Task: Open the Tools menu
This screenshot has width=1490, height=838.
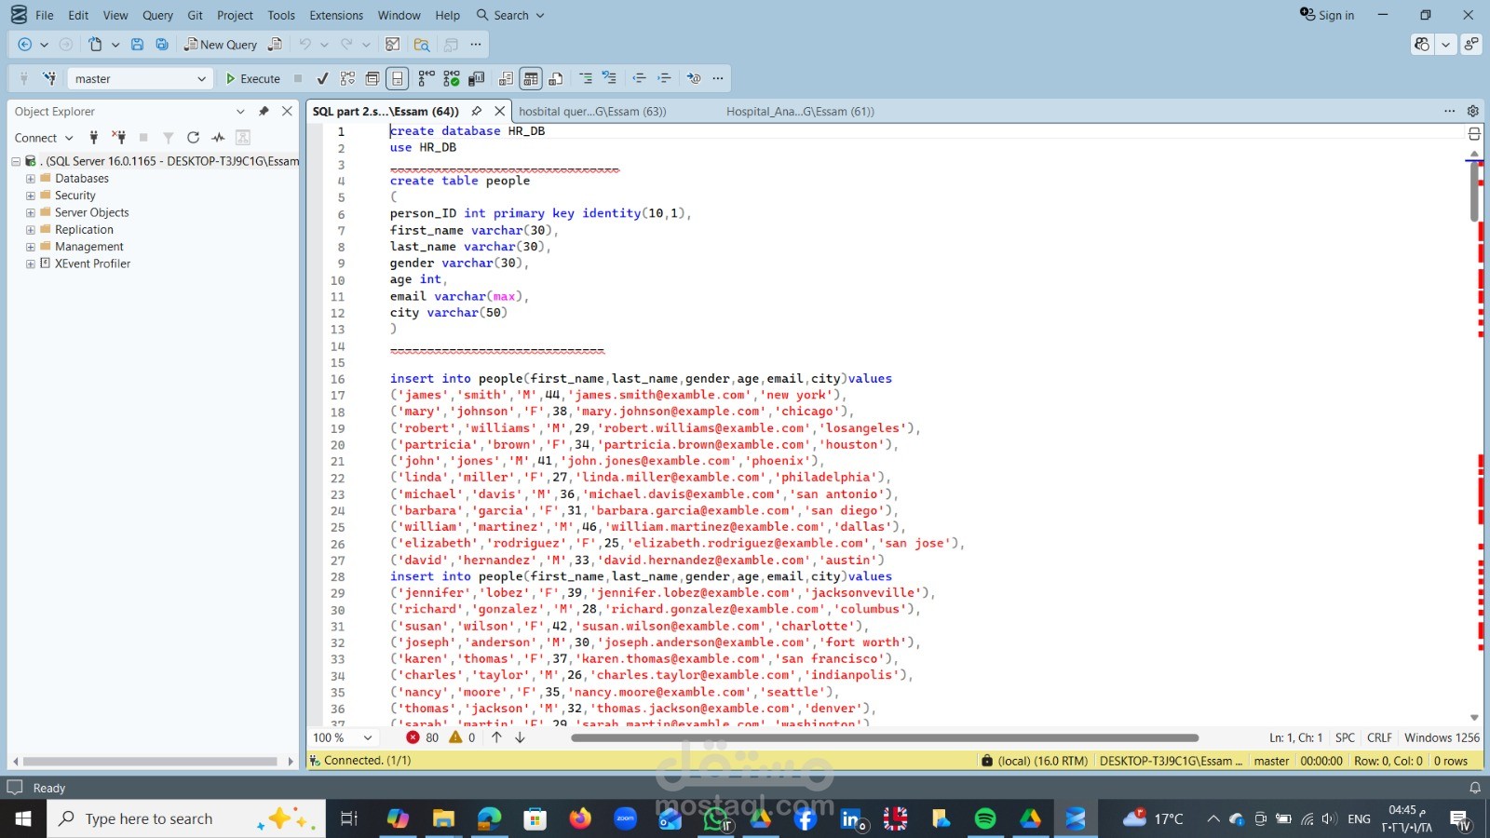Action: (281, 15)
